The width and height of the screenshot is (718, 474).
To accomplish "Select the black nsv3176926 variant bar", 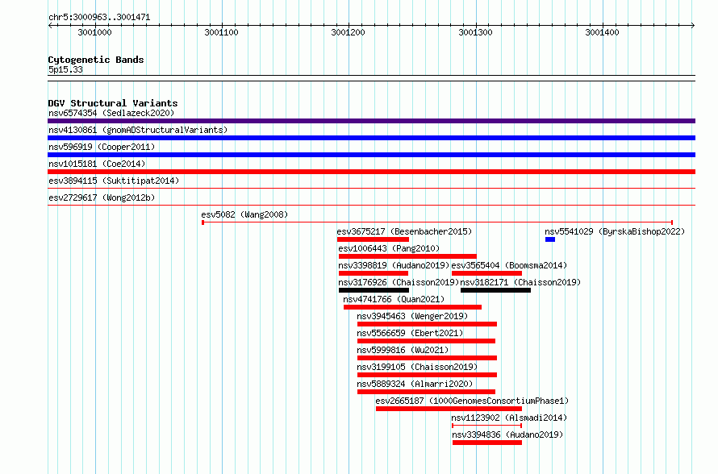I will point(374,290).
